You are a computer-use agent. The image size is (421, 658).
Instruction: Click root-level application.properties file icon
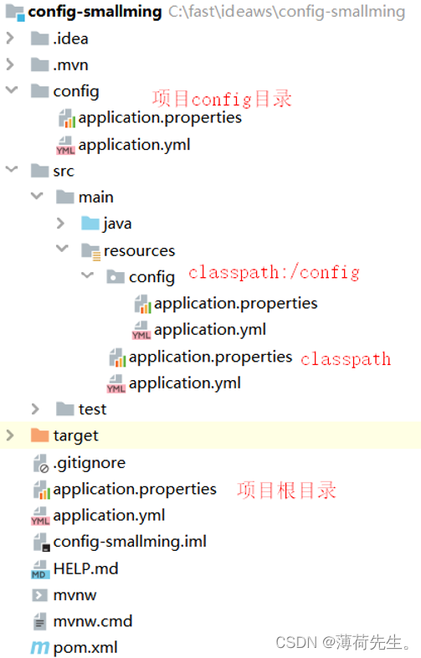tap(42, 490)
